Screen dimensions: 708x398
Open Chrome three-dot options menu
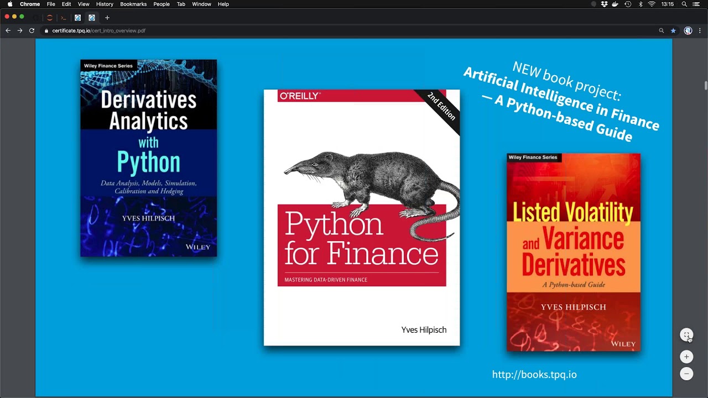pos(700,31)
